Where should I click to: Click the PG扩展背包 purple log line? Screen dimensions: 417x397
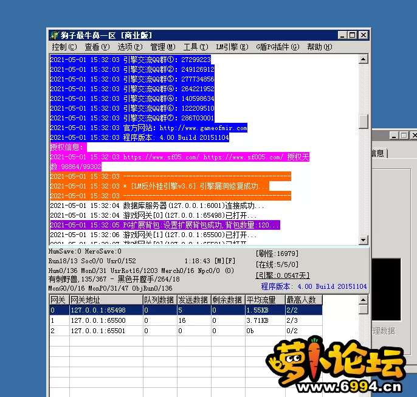point(165,225)
